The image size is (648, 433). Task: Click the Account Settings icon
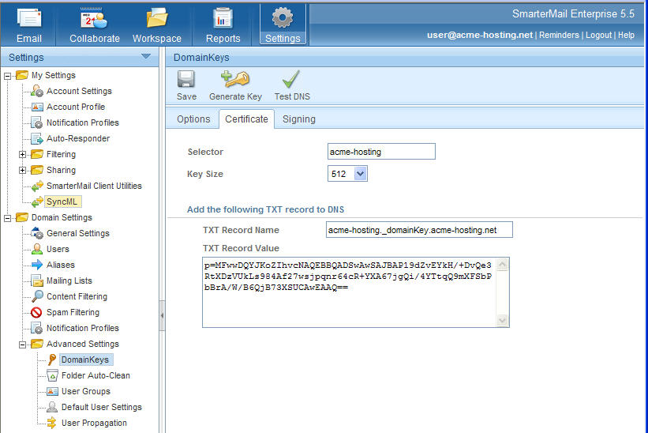(37, 91)
